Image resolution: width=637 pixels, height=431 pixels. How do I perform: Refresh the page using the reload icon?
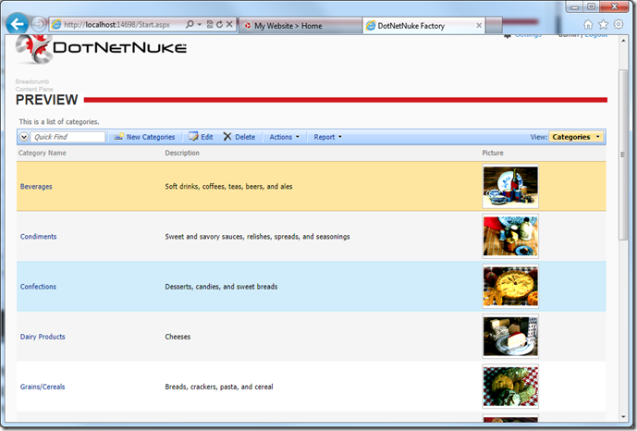click(219, 24)
